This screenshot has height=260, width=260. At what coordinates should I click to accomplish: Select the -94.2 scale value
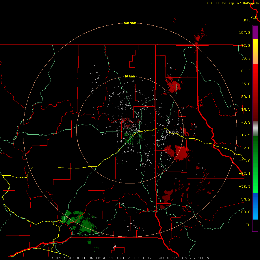click(245, 199)
